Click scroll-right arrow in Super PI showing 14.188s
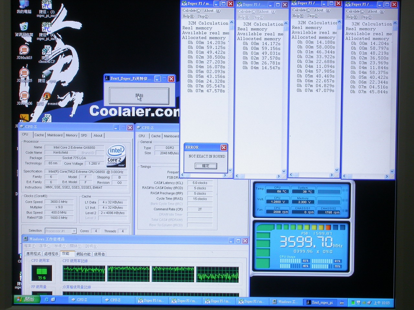This screenshot has height=310, width=414. [x=332, y=175]
